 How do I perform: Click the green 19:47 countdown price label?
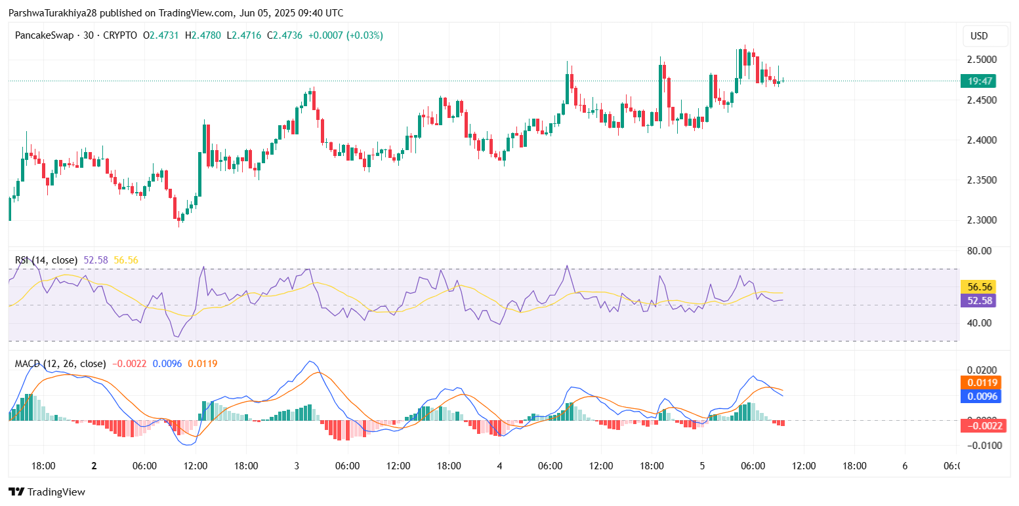pos(978,81)
